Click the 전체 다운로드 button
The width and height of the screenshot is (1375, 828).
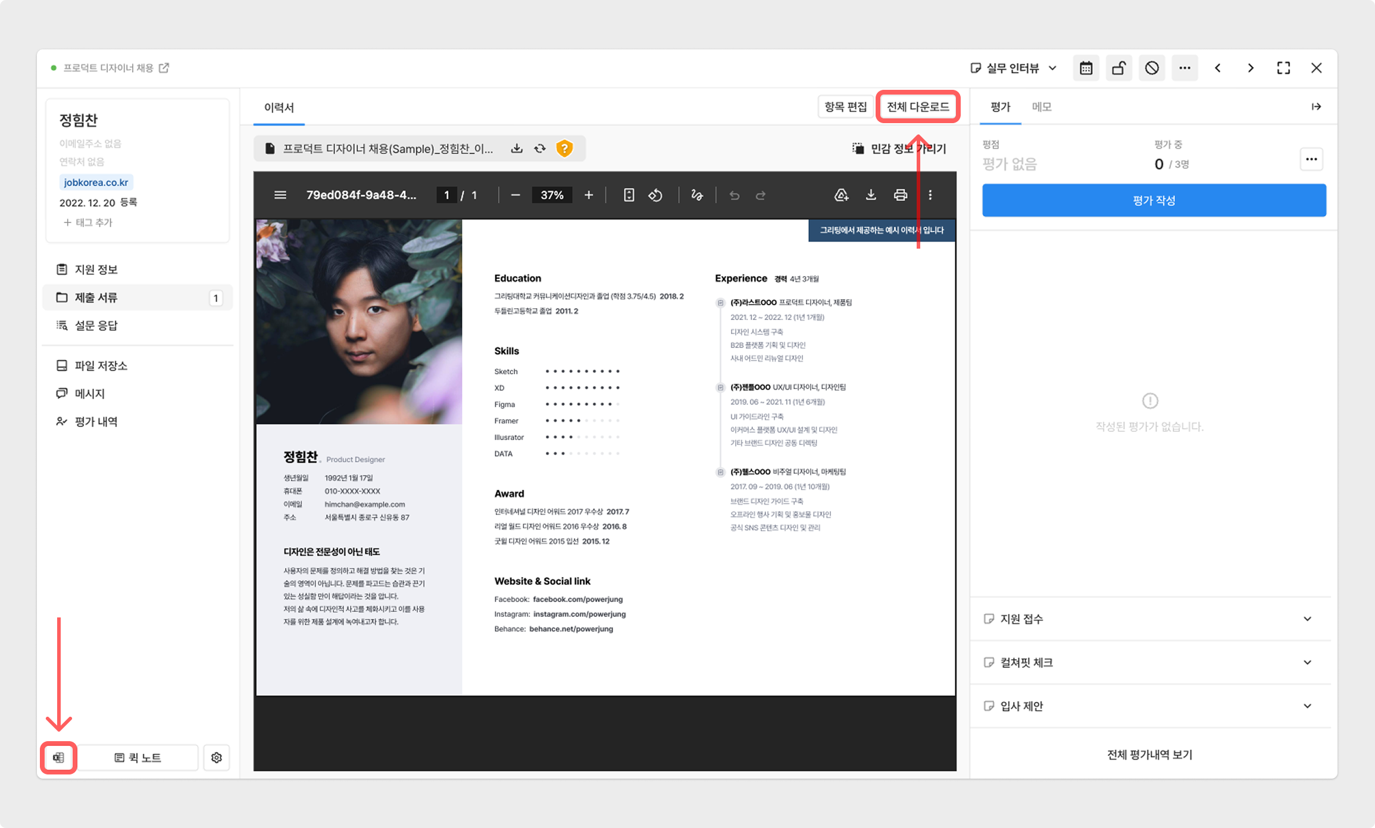pyautogui.click(x=918, y=107)
